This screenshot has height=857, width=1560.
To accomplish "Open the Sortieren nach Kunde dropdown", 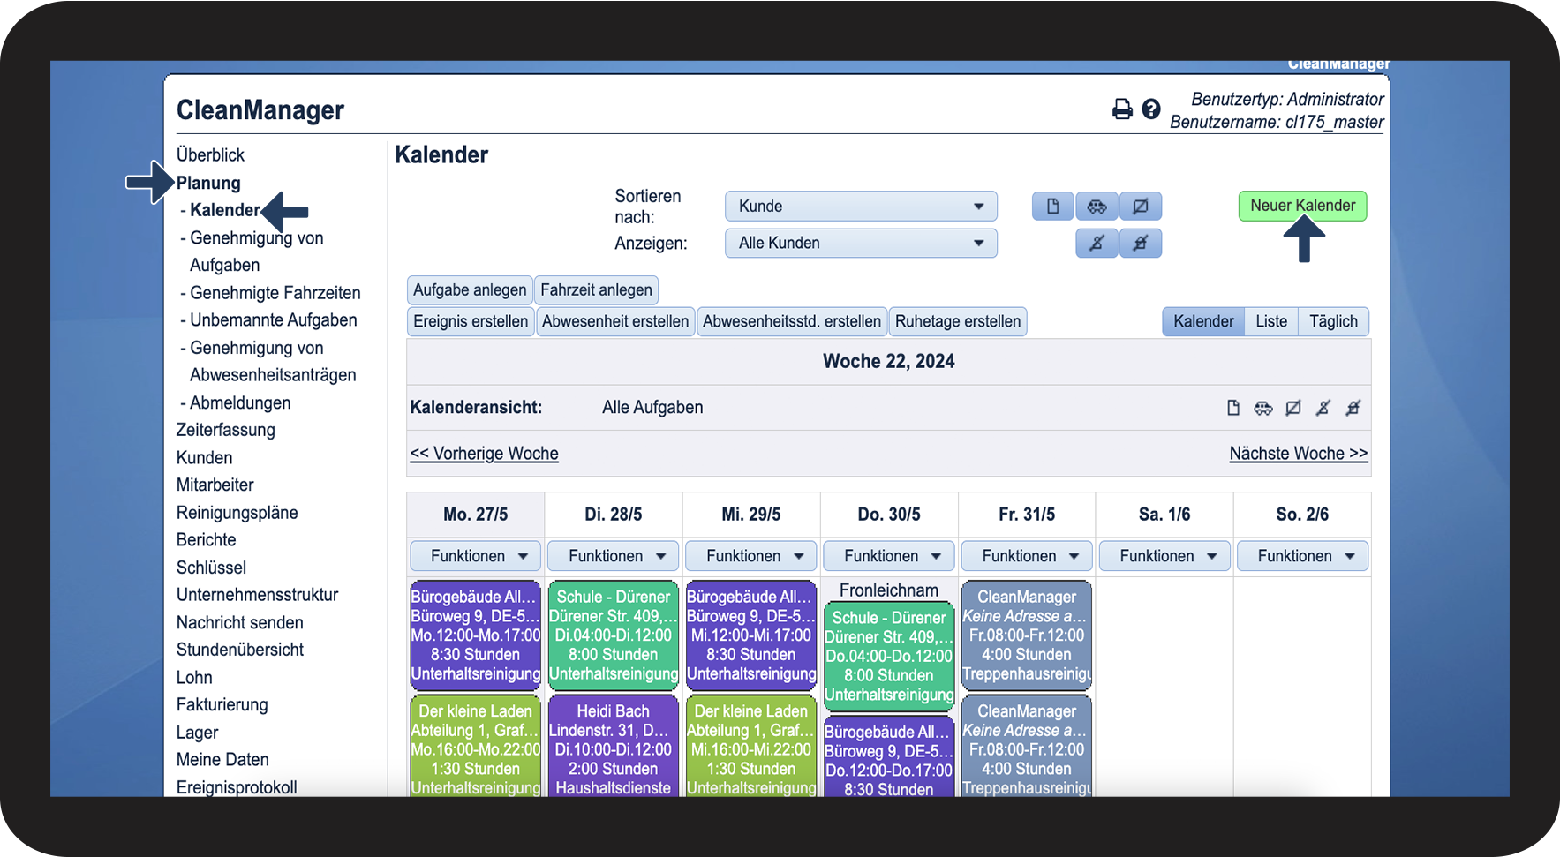I will click(861, 206).
